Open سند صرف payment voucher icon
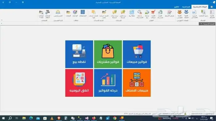 tap(114, 14)
